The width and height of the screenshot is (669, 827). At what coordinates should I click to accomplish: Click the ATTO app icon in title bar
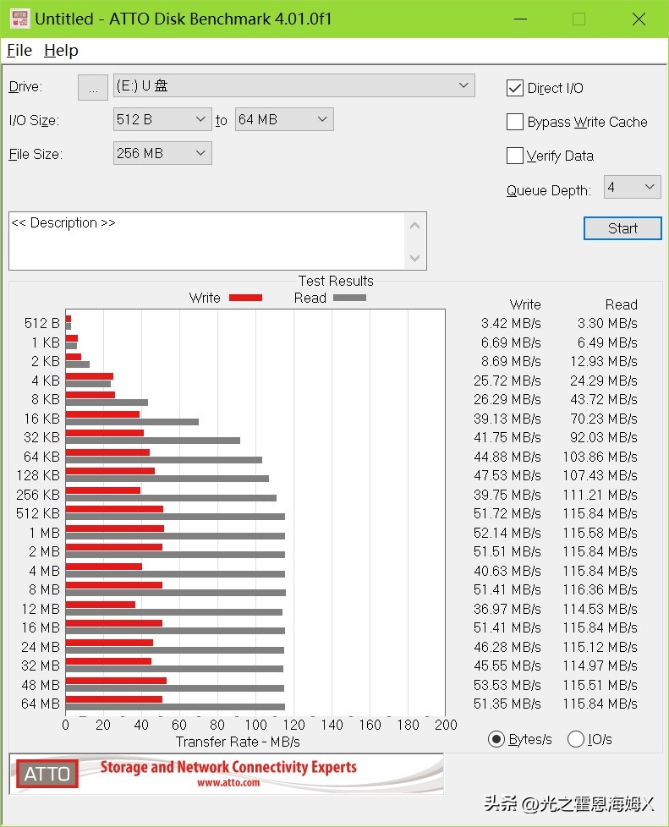tap(19, 19)
